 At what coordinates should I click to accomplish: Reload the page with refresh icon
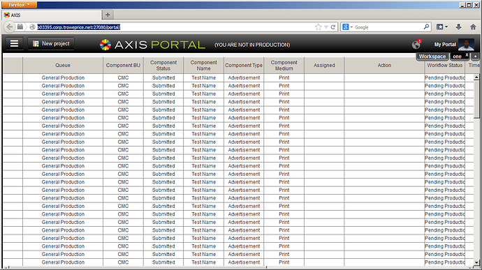333,27
